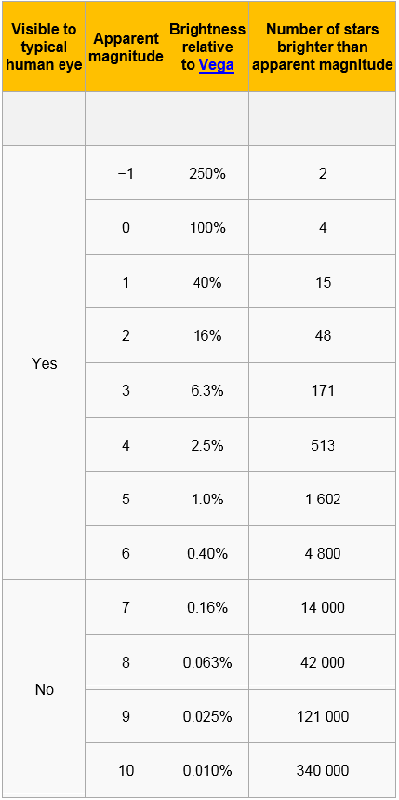Click the 121 000 stars cell
399x800 pixels.
[x=323, y=716]
